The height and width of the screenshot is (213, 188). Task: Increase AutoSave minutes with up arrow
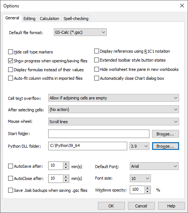[x=66, y=164]
